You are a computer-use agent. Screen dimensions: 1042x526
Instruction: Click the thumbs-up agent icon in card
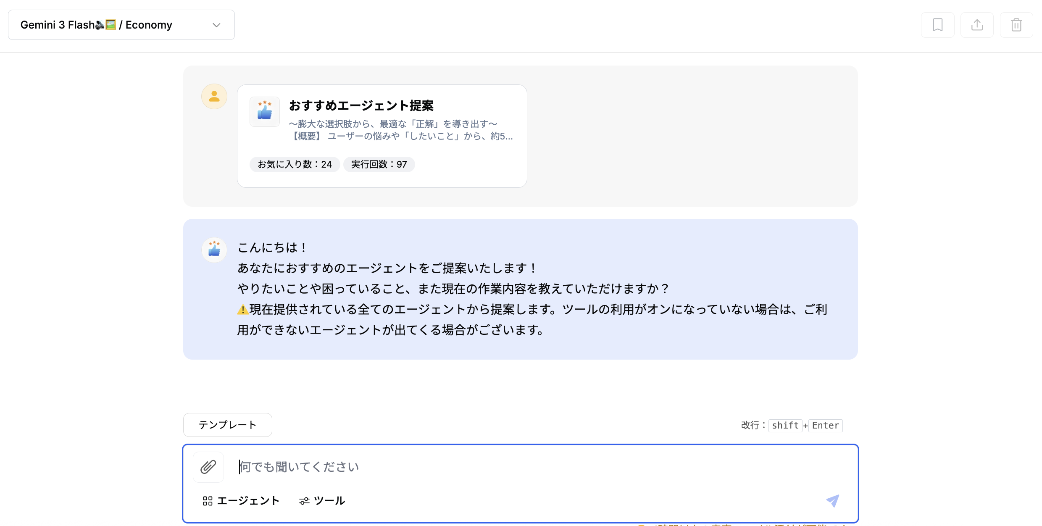(265, 112)
